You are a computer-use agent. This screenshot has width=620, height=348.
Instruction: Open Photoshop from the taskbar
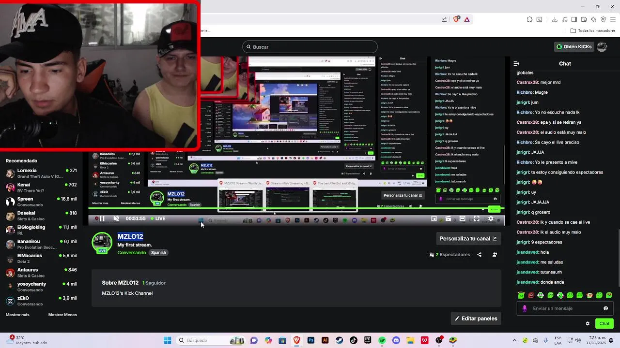tap(311, 340)
